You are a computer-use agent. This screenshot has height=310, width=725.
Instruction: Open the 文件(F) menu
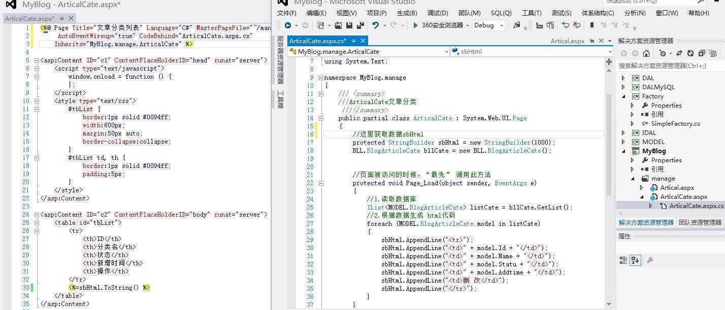tap(287, 13)
